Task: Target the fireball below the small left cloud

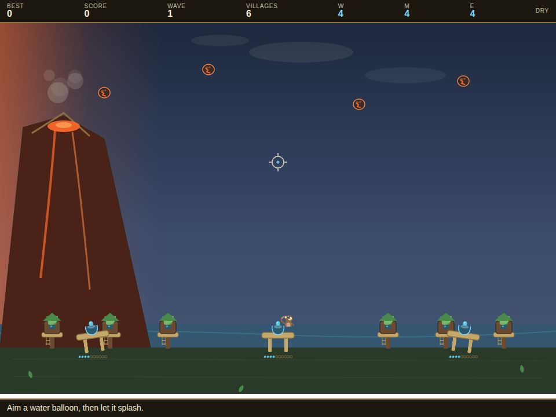Action: [209, 69]
